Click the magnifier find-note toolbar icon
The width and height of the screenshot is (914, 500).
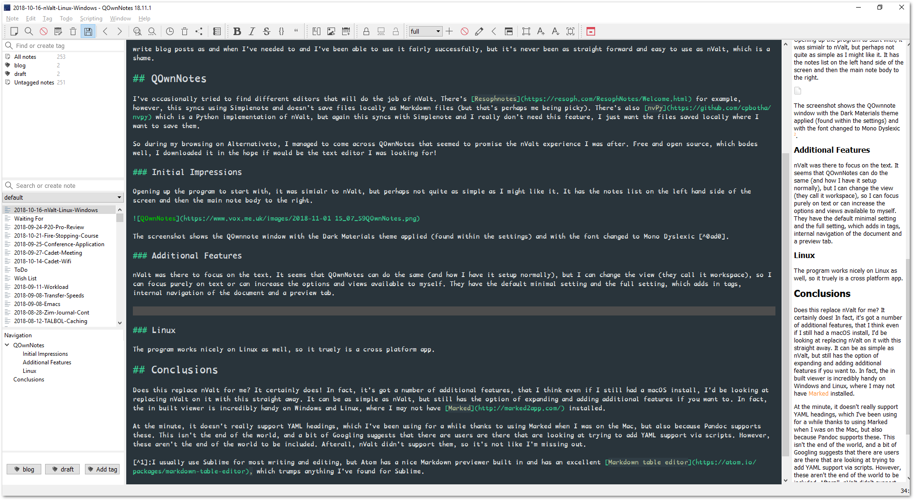point(29,31)
